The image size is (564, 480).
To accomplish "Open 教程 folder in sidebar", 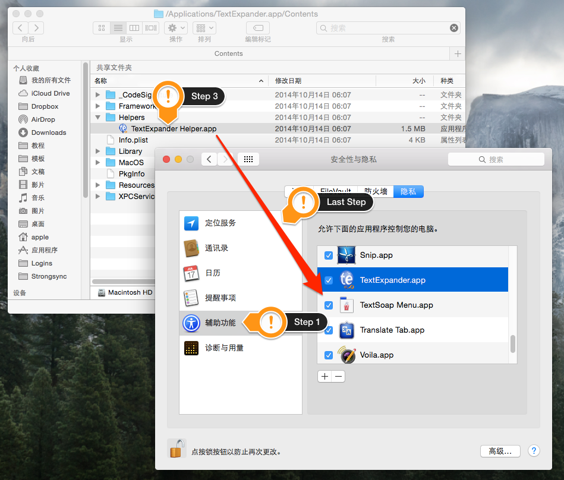I will pos(38,146).
